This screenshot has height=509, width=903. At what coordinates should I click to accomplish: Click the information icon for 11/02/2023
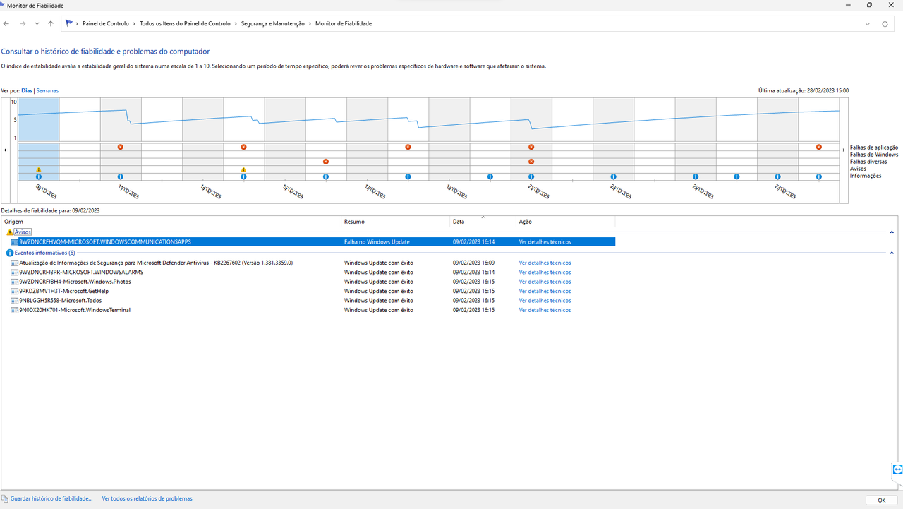(x=120, y=176)
